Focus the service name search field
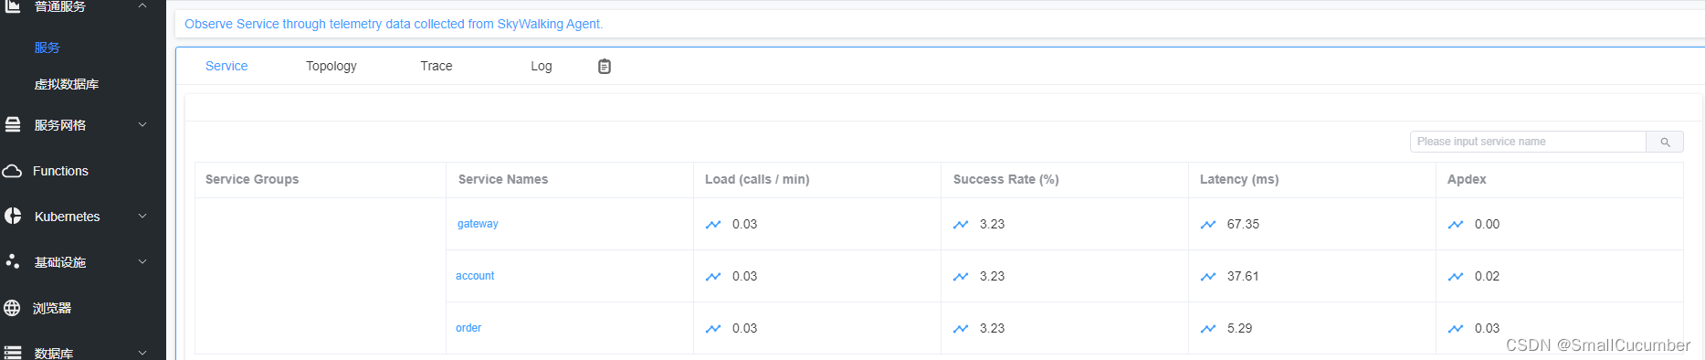The width and height of the screenshot is (1705, 360). coord(1528,142)
